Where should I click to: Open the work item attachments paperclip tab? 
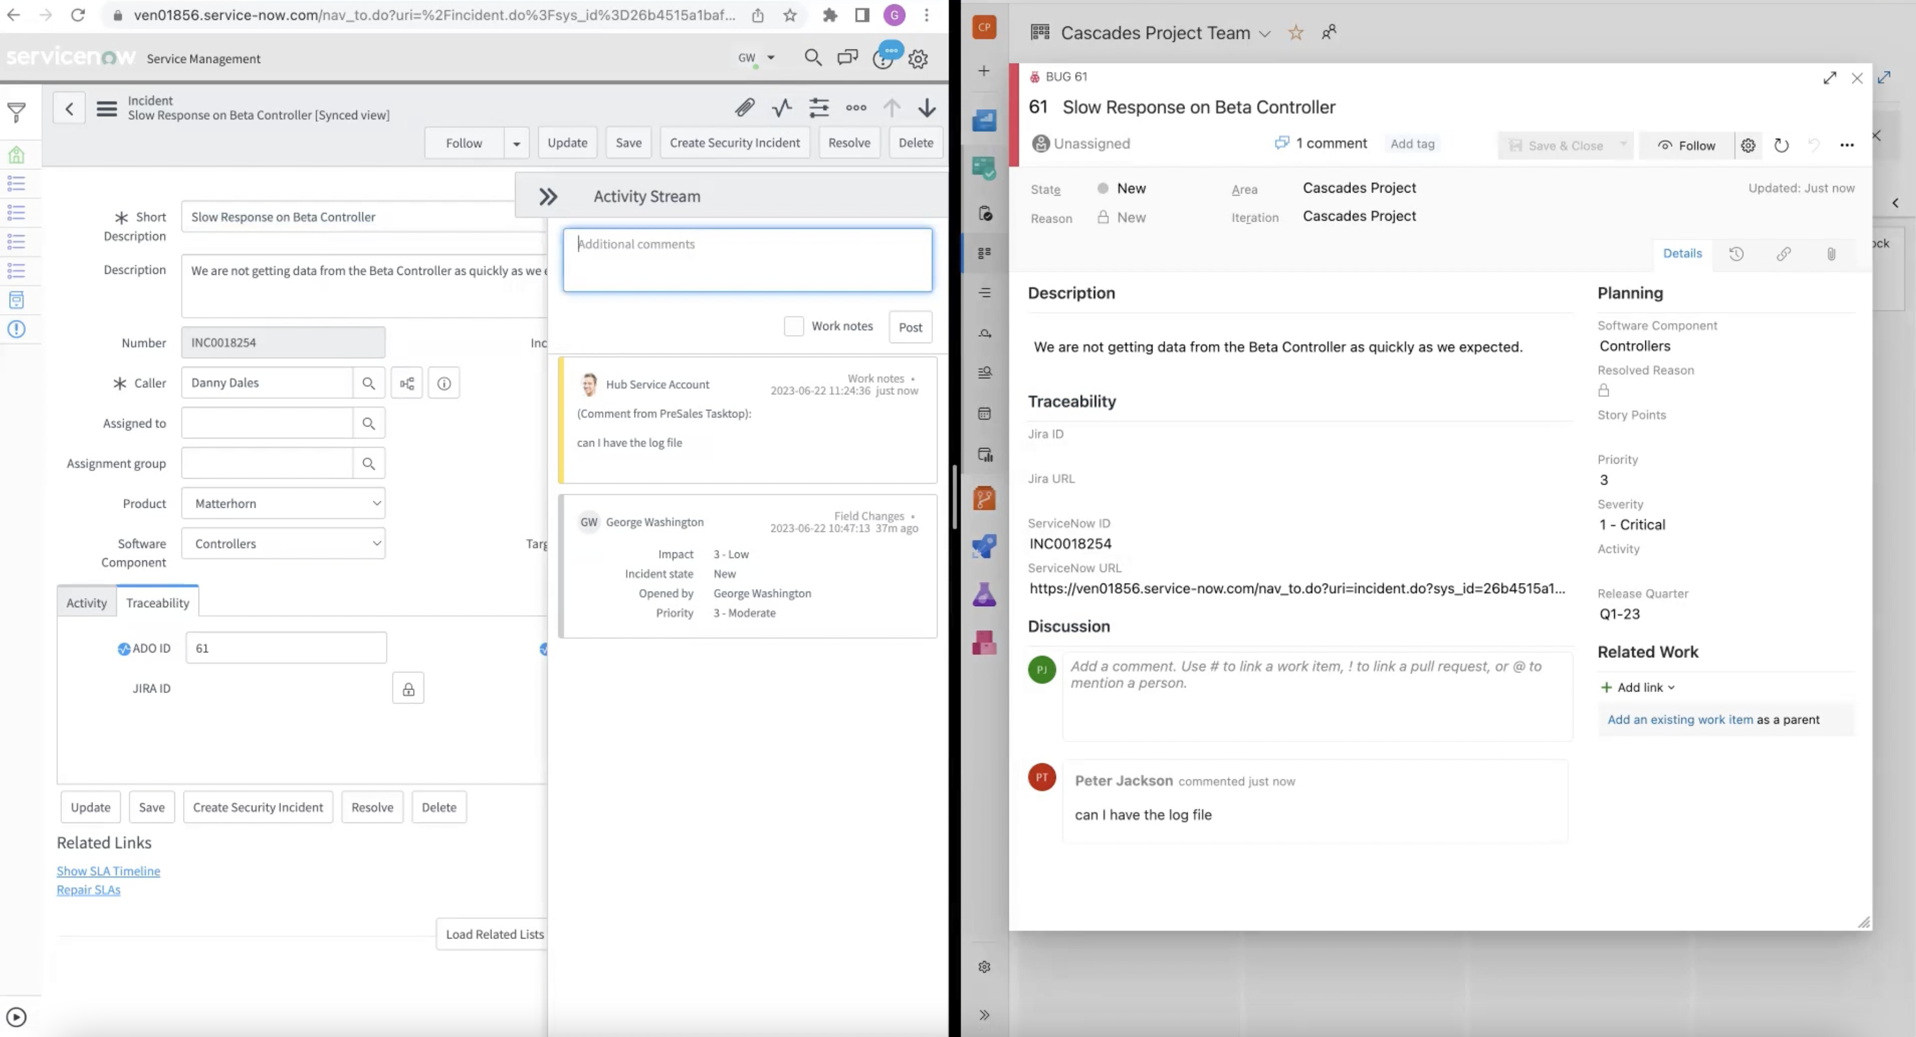tap(1831, 253)
